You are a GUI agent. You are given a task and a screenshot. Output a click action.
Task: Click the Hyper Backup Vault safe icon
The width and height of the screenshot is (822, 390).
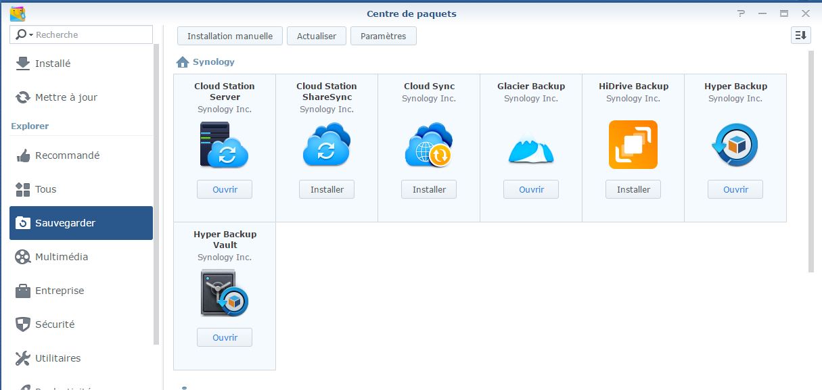click(x=225, y=293)
